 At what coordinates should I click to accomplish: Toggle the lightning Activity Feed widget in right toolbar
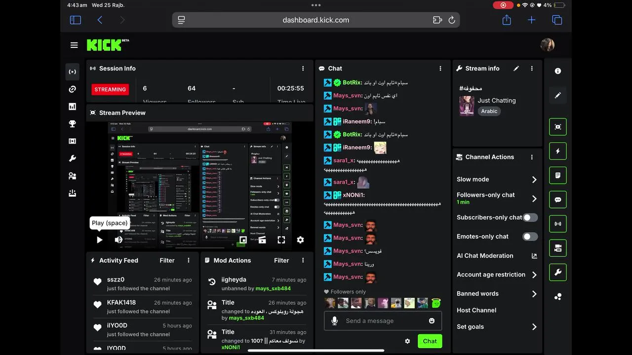click(558, 151)
